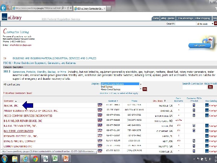View T&Cs pricelist icon for Bowers Machine Company

194,141
